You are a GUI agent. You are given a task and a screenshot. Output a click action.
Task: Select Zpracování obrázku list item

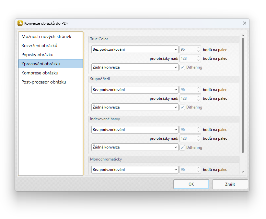coord(51,64)
